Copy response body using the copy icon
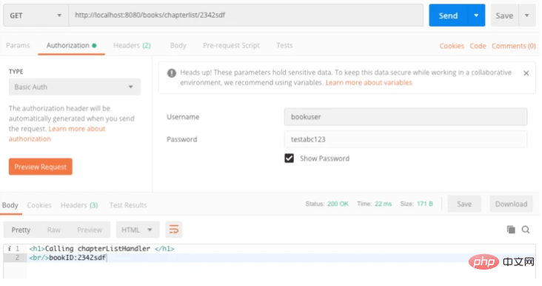The height and width of the screenshot is (286, 542). coord(511,230)
